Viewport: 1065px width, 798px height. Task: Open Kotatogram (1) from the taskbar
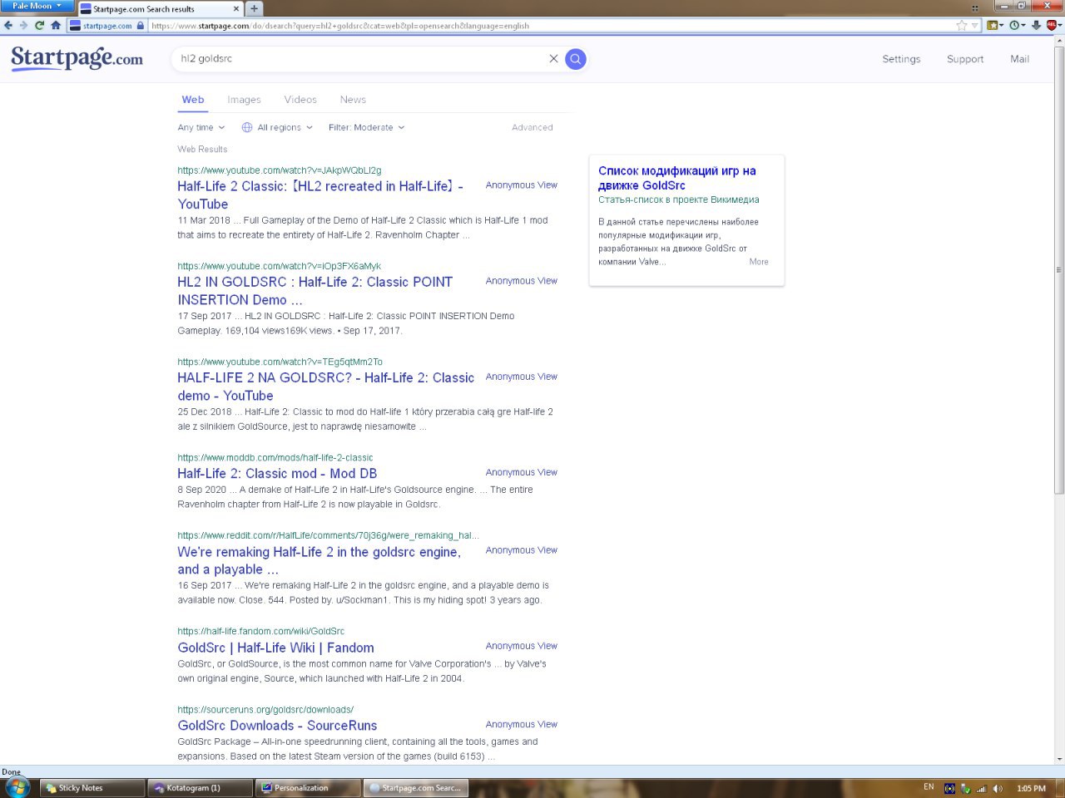coord(200,788)
